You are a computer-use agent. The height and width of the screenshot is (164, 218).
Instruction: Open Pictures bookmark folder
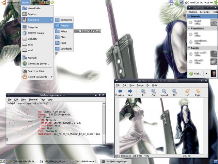(64, 26)
